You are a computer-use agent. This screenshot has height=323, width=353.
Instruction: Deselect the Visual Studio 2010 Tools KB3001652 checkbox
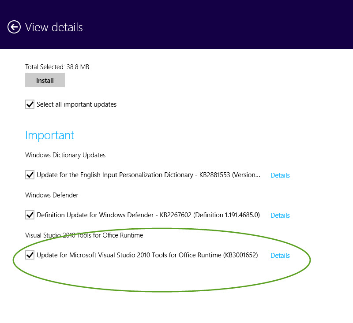(x=30, y=255)
